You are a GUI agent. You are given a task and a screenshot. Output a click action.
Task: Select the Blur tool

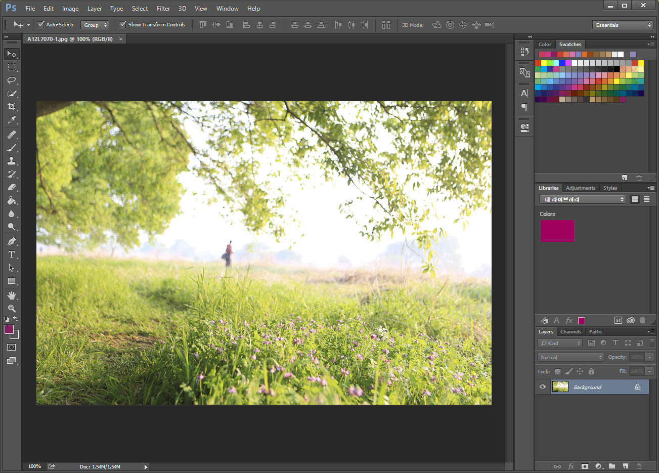tap(12, 213)
